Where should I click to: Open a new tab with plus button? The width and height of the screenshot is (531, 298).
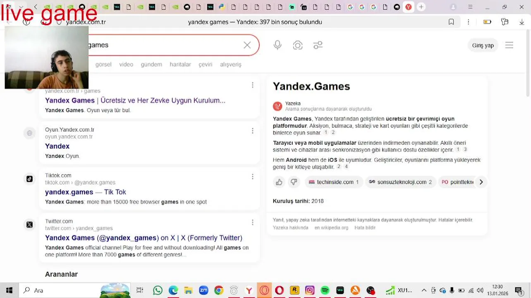tap(421, 7)
